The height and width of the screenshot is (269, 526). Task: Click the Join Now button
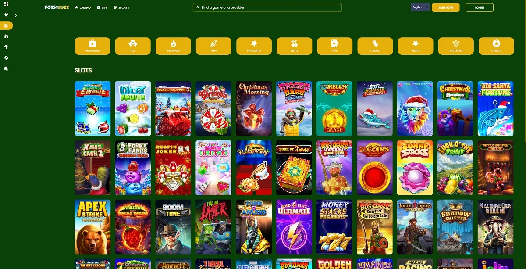click(445, 7)
